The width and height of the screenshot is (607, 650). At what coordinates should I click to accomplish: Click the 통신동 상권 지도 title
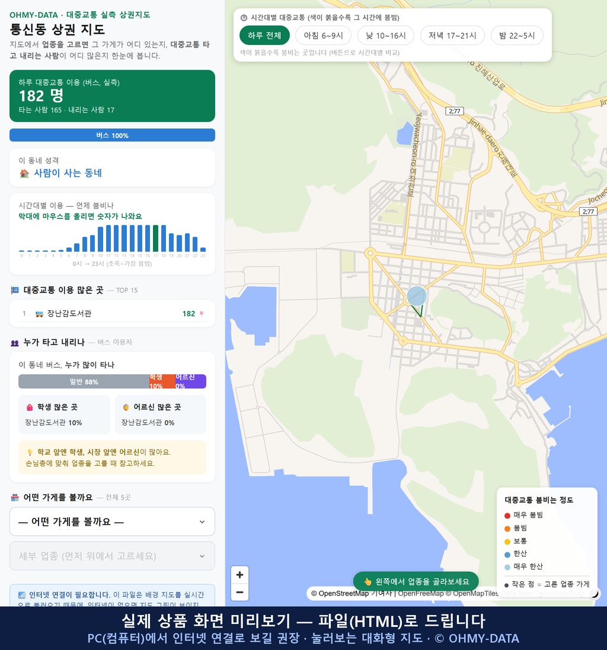[57, 30]
